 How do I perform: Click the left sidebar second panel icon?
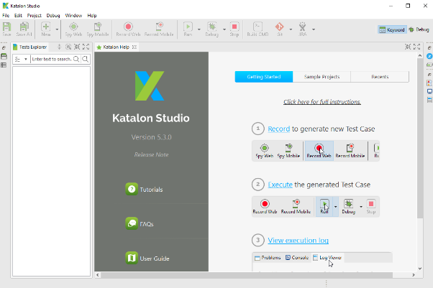tap(4, 56)
